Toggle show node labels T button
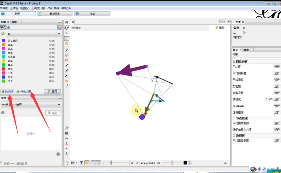Image resolution: width=281 pixels, height=173 pixels. click(x=82, y=162)
